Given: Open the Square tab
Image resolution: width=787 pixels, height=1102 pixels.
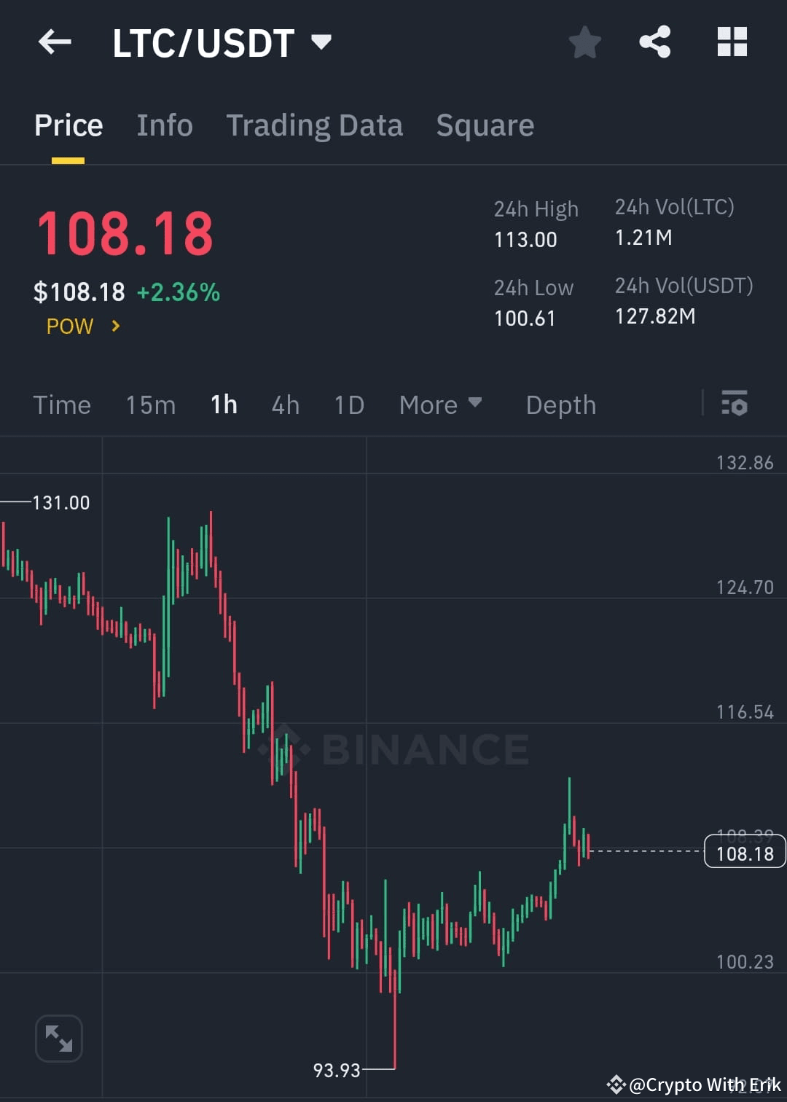Looking at the screenshot, I should pyautogui.click(x=484, y=125).
